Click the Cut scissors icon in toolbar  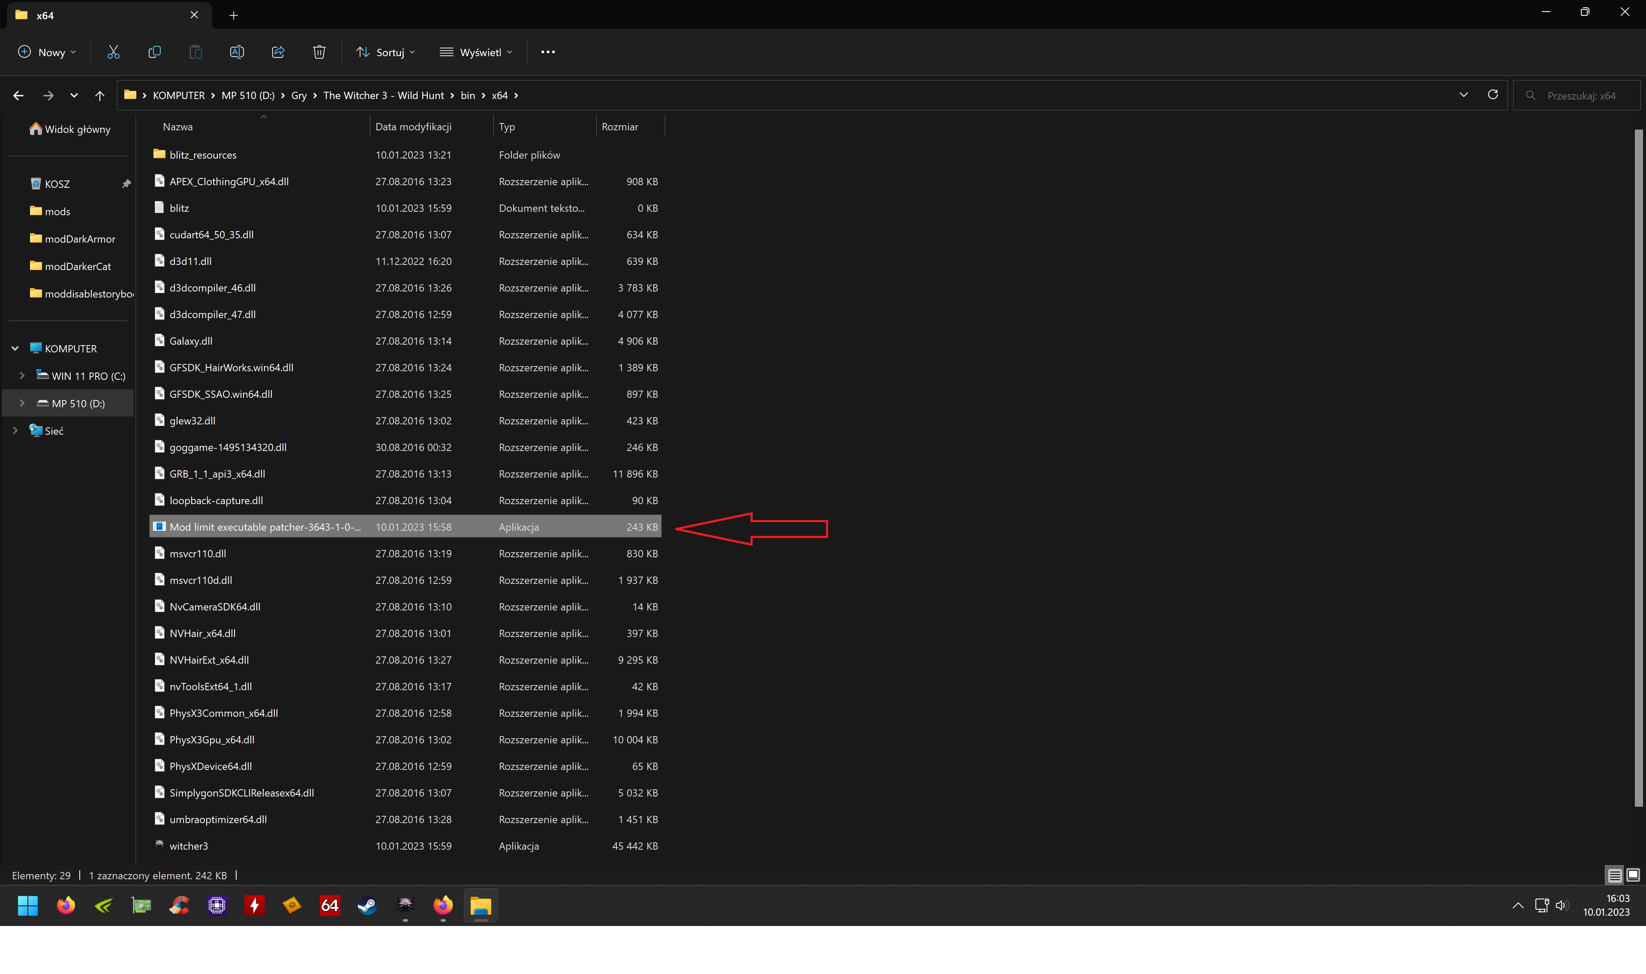(x=114, y=52)
